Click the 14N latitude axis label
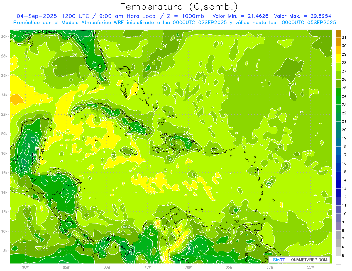The width and height of the screenshot is (352, 271). coord(4,192)
